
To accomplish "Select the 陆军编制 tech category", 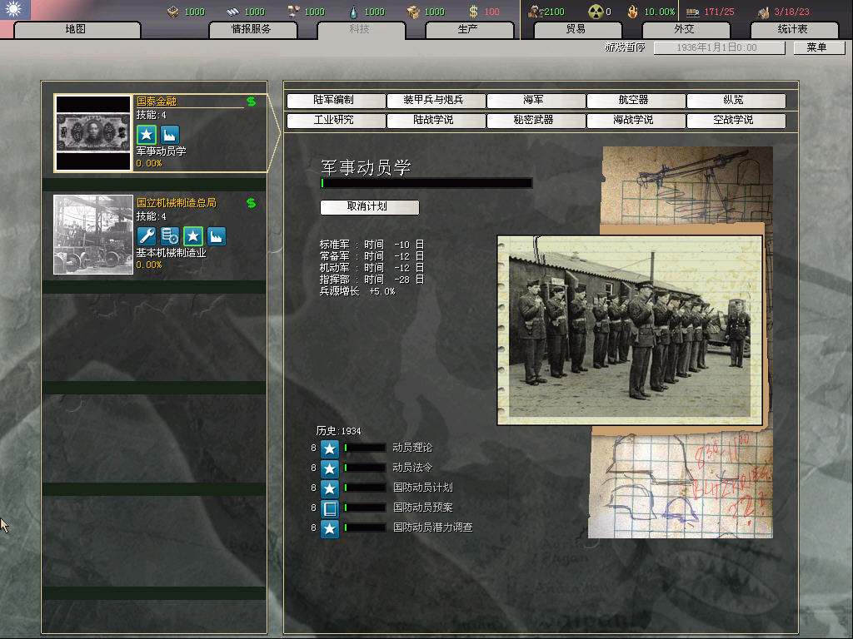I will point(333,100).
